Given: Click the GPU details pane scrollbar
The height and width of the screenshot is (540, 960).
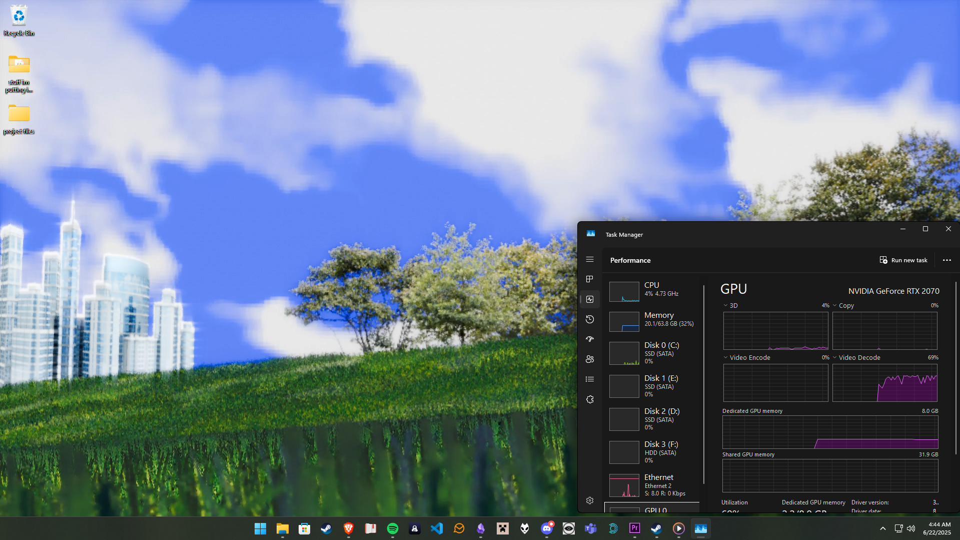Looking at the screenshot, I should 955,368.
